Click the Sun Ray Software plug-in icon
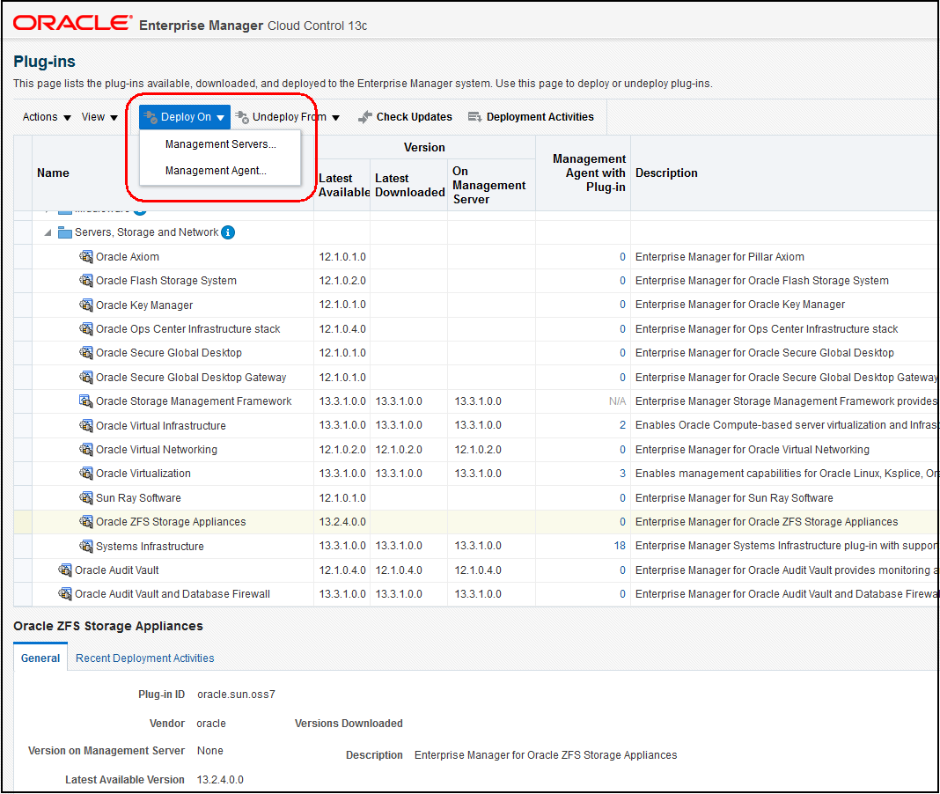940x794 pixels. (x=86, y=497)
